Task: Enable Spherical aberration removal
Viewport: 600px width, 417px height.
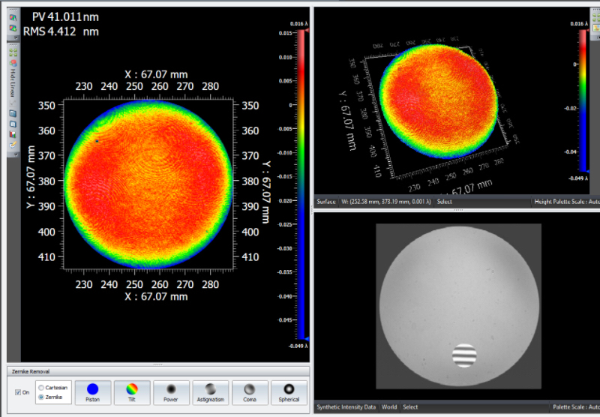Action: (289, 392)
